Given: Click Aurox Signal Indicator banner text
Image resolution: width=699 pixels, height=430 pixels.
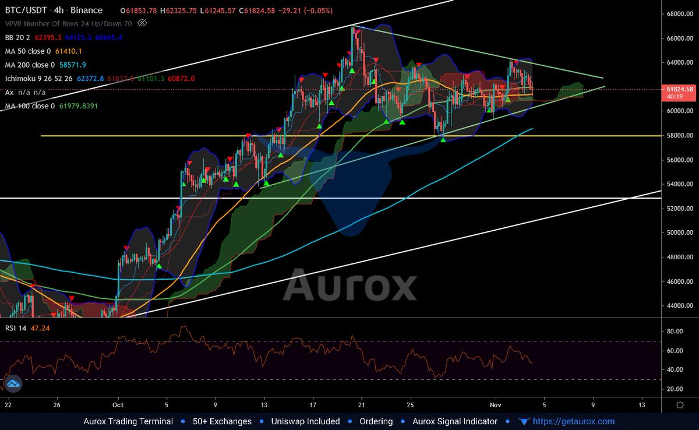Looking at the screenshot, I should [x=455, y=421].
